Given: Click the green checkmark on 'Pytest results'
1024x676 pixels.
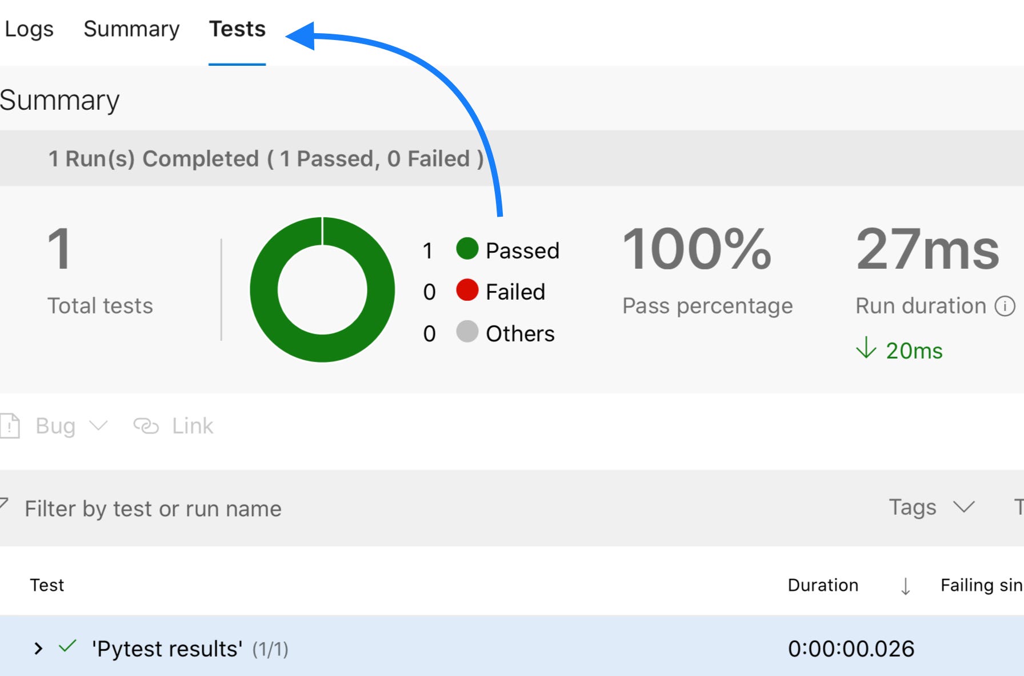Looking at the screenshot, I should (x=66, y=647).
